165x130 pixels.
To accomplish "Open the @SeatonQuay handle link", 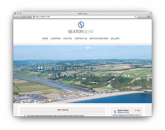I will (123, 112).
